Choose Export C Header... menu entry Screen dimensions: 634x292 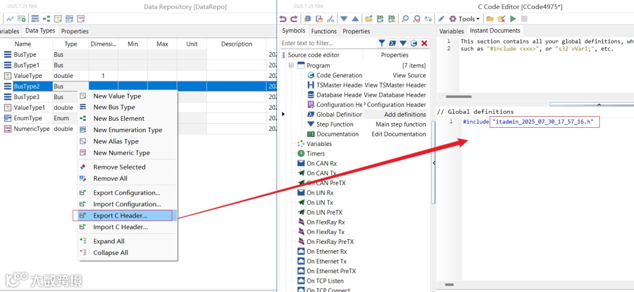(x=127, y=215)
